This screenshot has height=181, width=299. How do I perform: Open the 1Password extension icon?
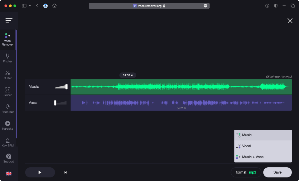pos(45,6)
